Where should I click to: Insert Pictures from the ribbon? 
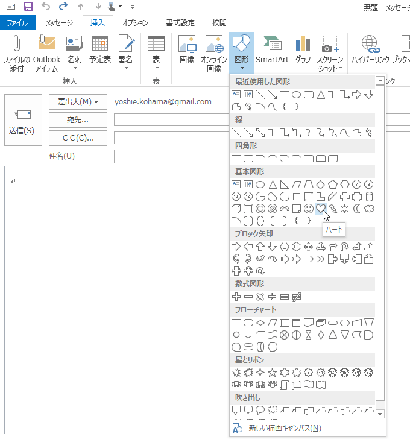point(187,49)
